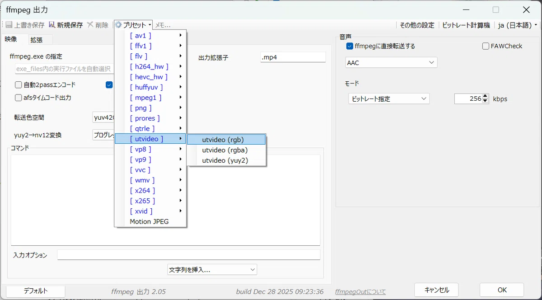Click the 削除 delete icon

click(x=90, y=25)
